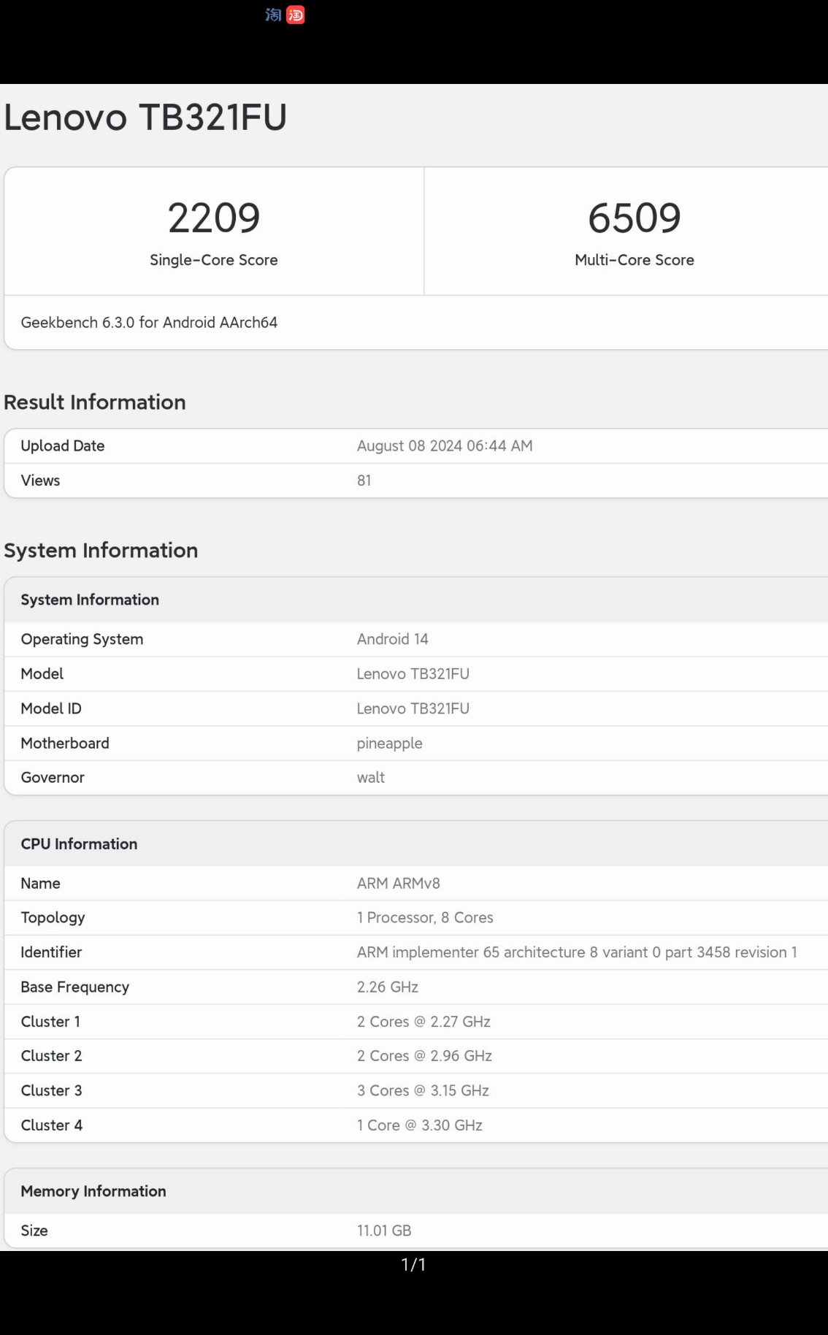Image resolution: width=828 pixels, height=1335 pixels.
Task: Click the Cluster 4 value 1 Core @ 3.30 GHz
Action: pos(419,1125)
